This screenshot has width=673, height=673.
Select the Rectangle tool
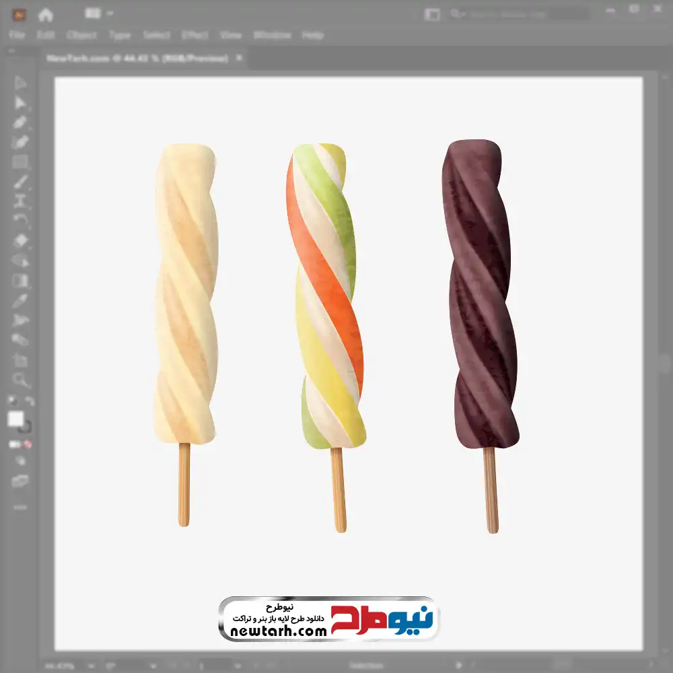coord(20,162)
